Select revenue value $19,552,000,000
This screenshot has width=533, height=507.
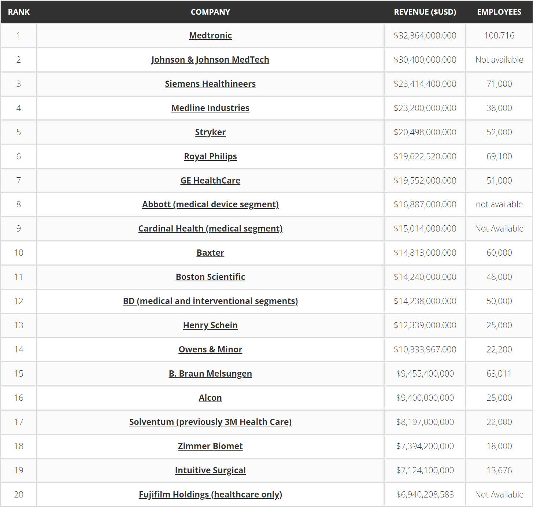(425, 181)
